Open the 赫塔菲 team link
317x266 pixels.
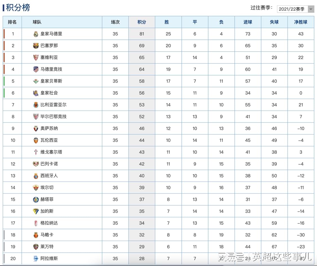pos(47,199)
